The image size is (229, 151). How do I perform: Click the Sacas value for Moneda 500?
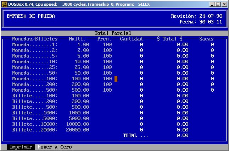pyautogui.click(x=212, y=90)
